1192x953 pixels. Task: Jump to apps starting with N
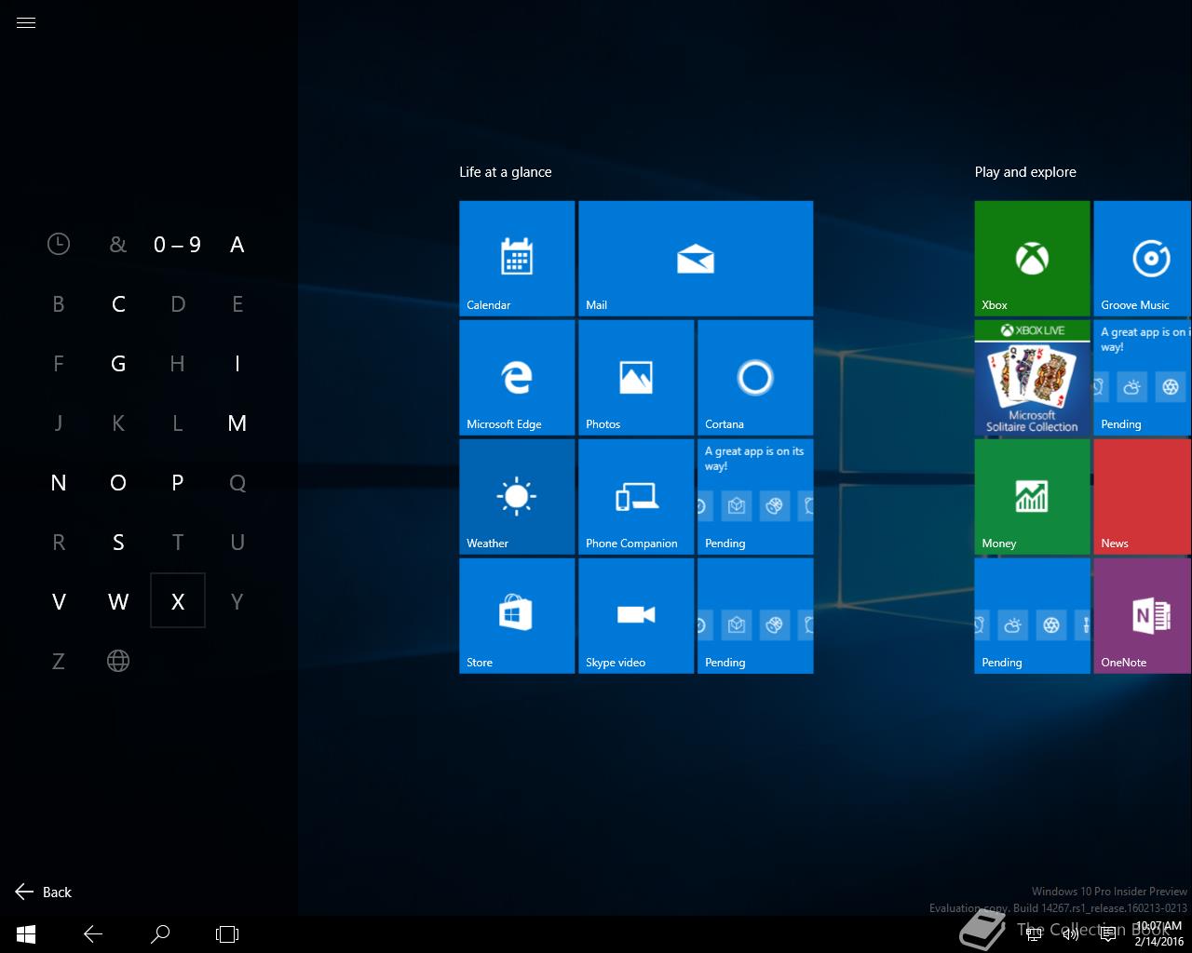(x=59, y=483)
